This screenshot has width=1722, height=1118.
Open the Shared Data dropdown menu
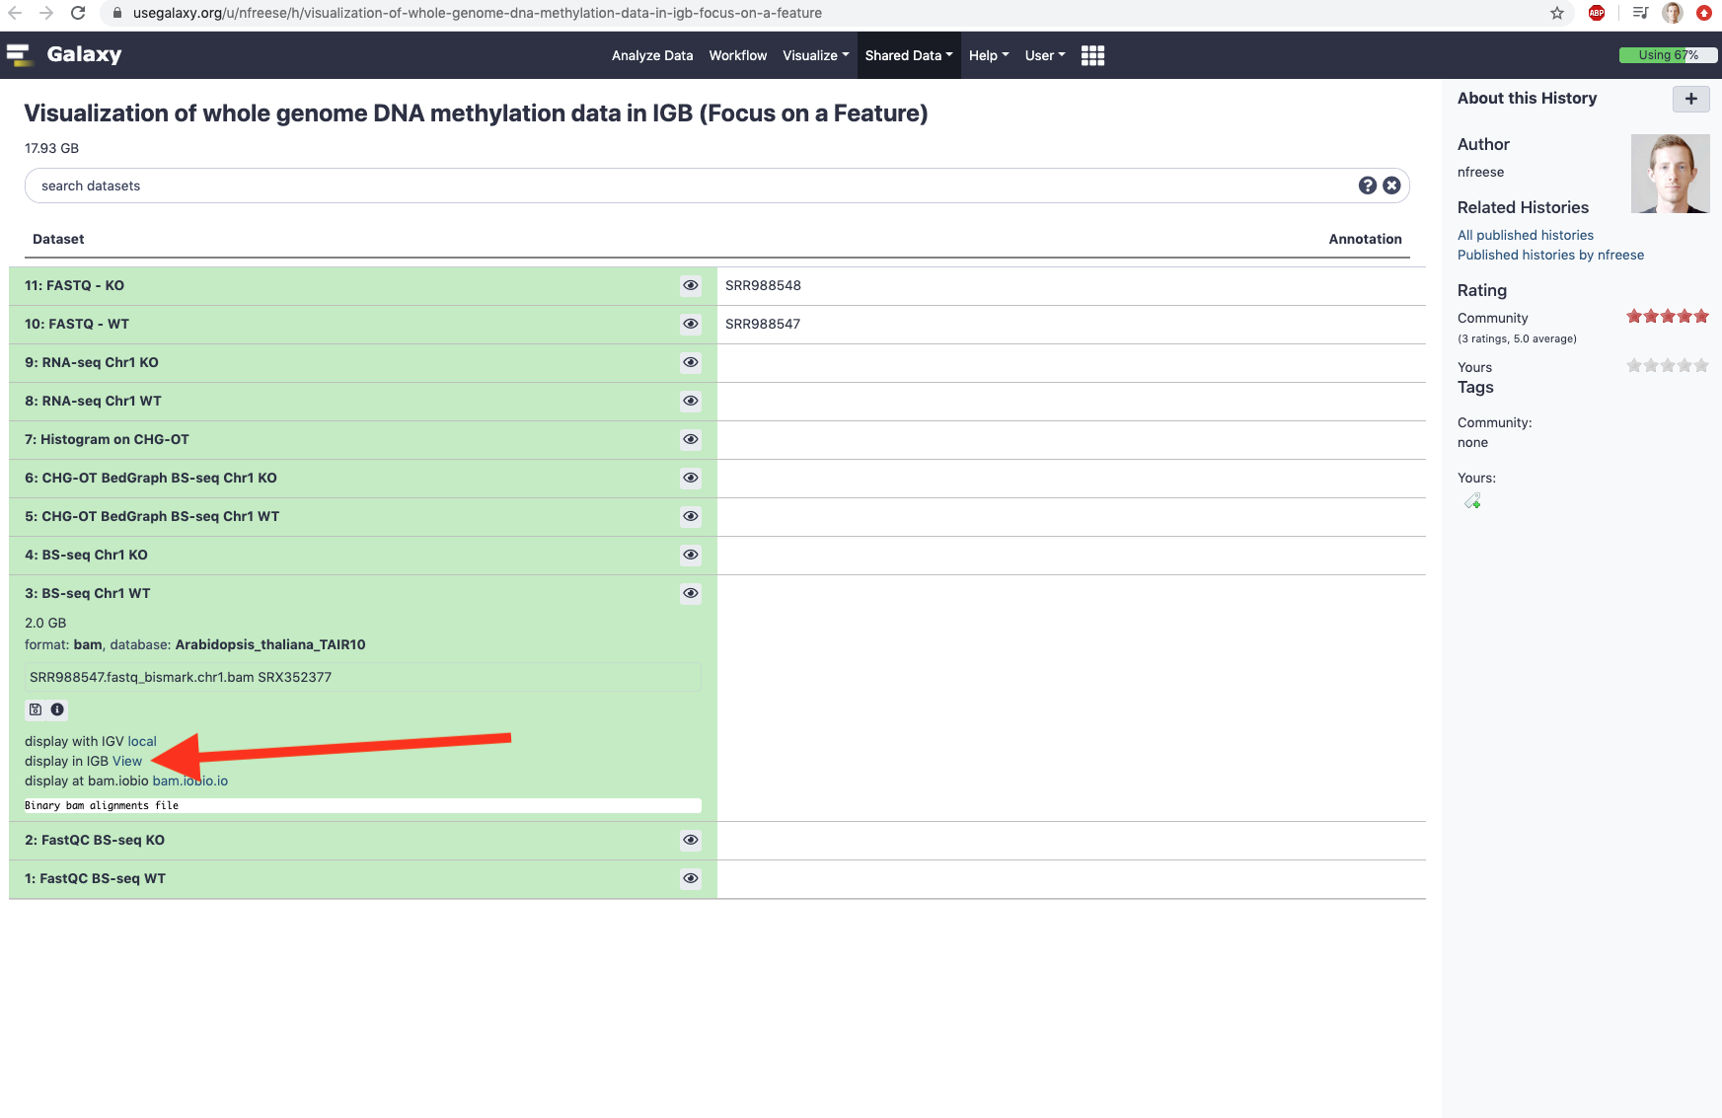[x=908, y=55]
